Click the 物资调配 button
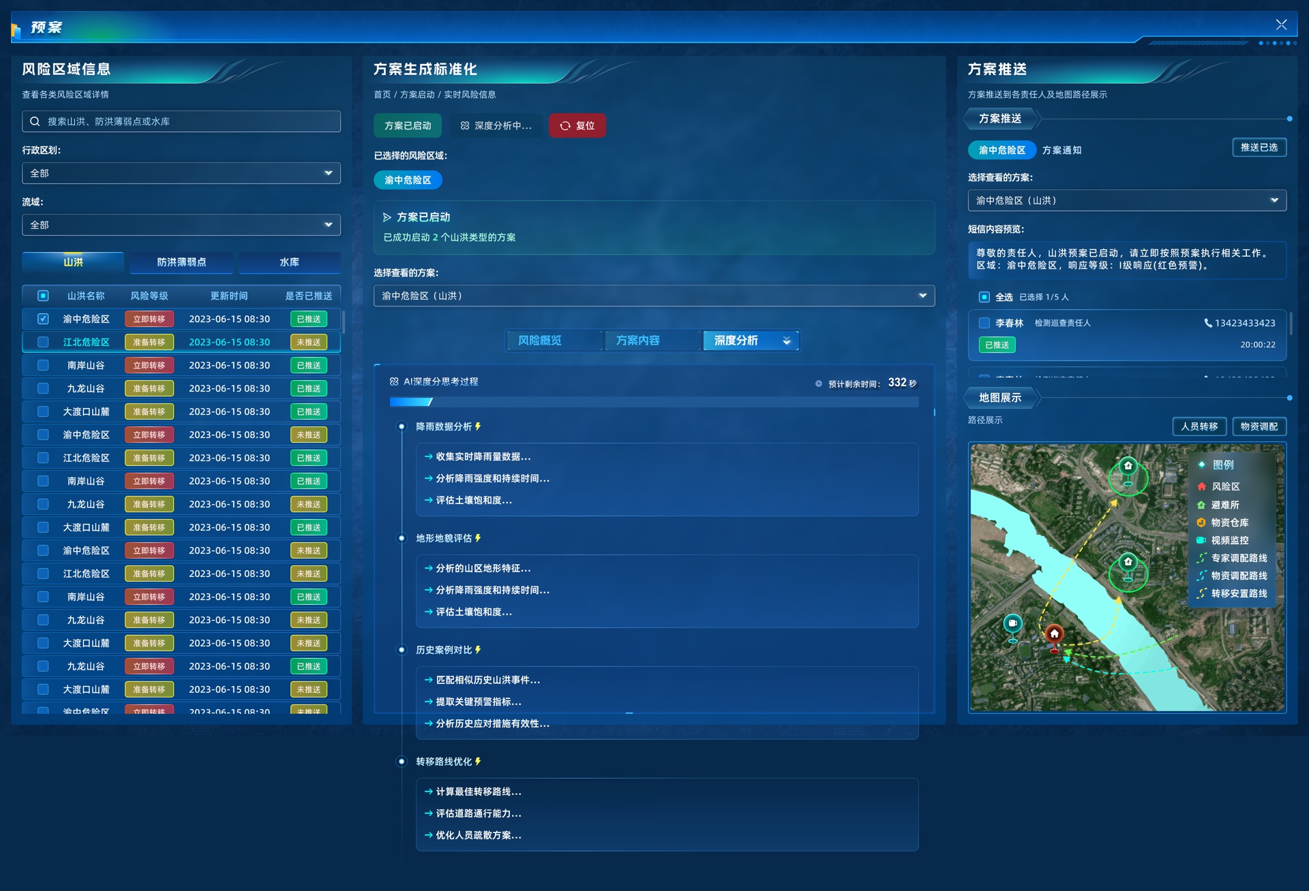1309x891 pixels. [1259, 426]
